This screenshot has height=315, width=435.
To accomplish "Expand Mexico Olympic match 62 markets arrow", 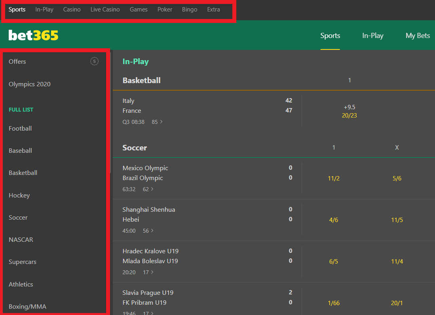I will point(152,189).
